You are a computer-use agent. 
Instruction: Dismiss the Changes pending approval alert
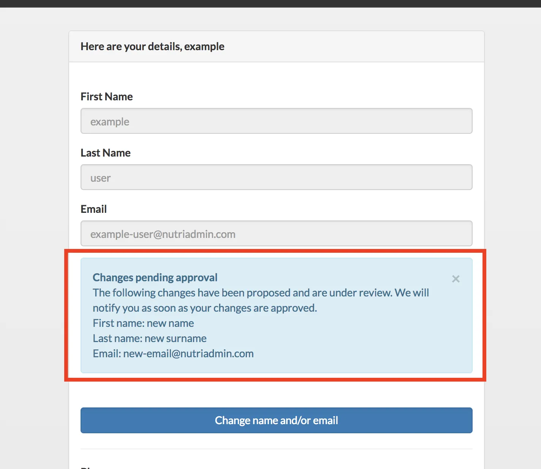(456, 279)
